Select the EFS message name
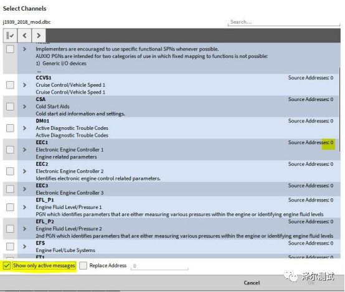This screenshot has height=292, width=345. pos(40,243)
